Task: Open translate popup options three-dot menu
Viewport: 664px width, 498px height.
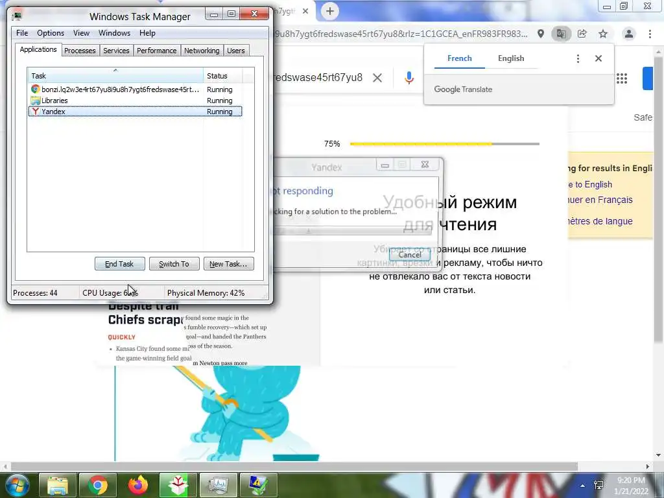Action: (x=578, y=58)
